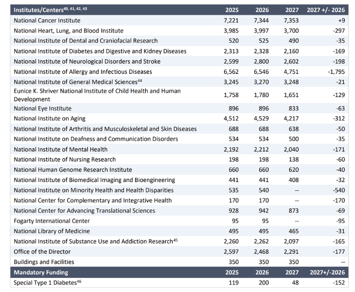Viewport: 355px width, 292px height.
Task: Select the National Cancer Institute row label
Action: pos(47,20)
